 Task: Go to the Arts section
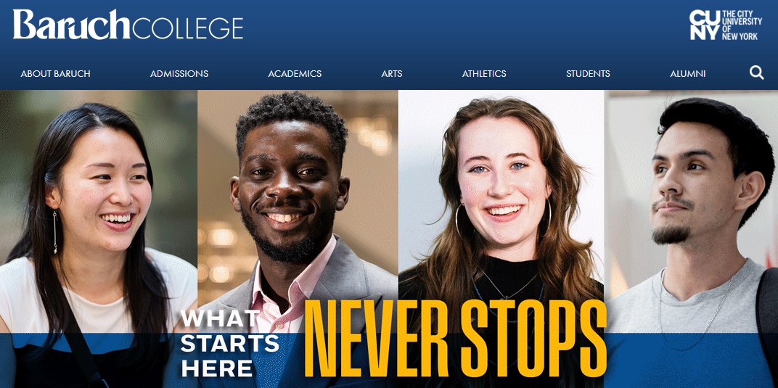(391, 74)
